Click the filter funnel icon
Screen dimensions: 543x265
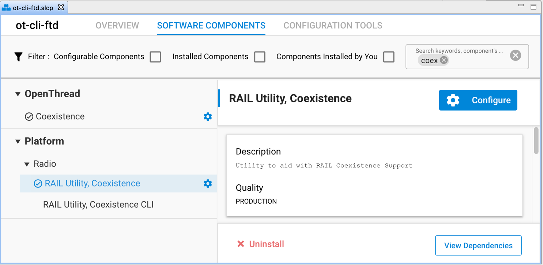(x=18, y=57)
